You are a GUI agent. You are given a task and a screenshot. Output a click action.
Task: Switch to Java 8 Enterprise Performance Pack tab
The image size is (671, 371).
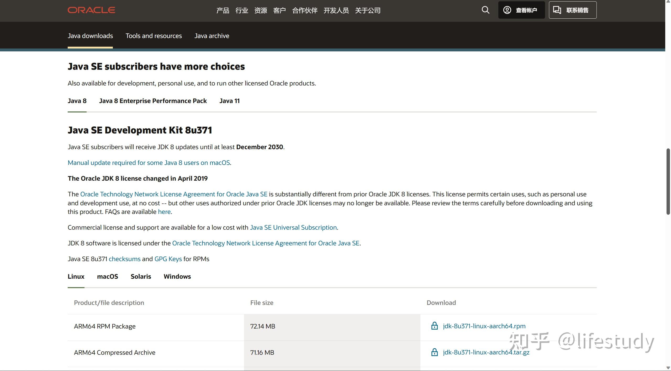point(153,101)
